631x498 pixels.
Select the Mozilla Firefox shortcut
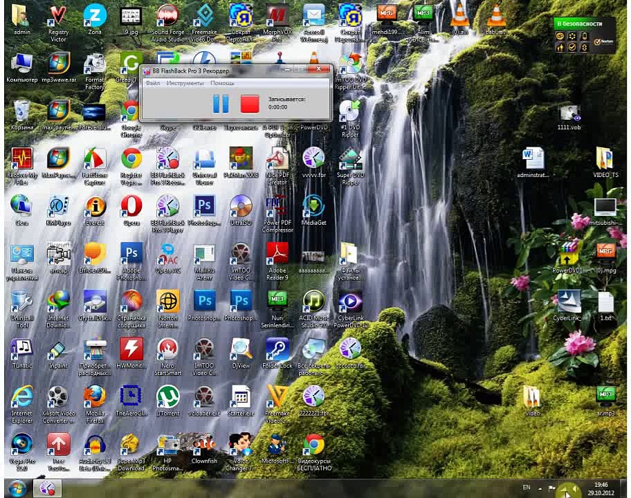point(95,405)
